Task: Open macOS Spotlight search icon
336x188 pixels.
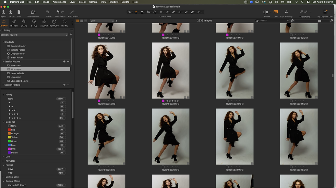Action: [x=302, y=2]
